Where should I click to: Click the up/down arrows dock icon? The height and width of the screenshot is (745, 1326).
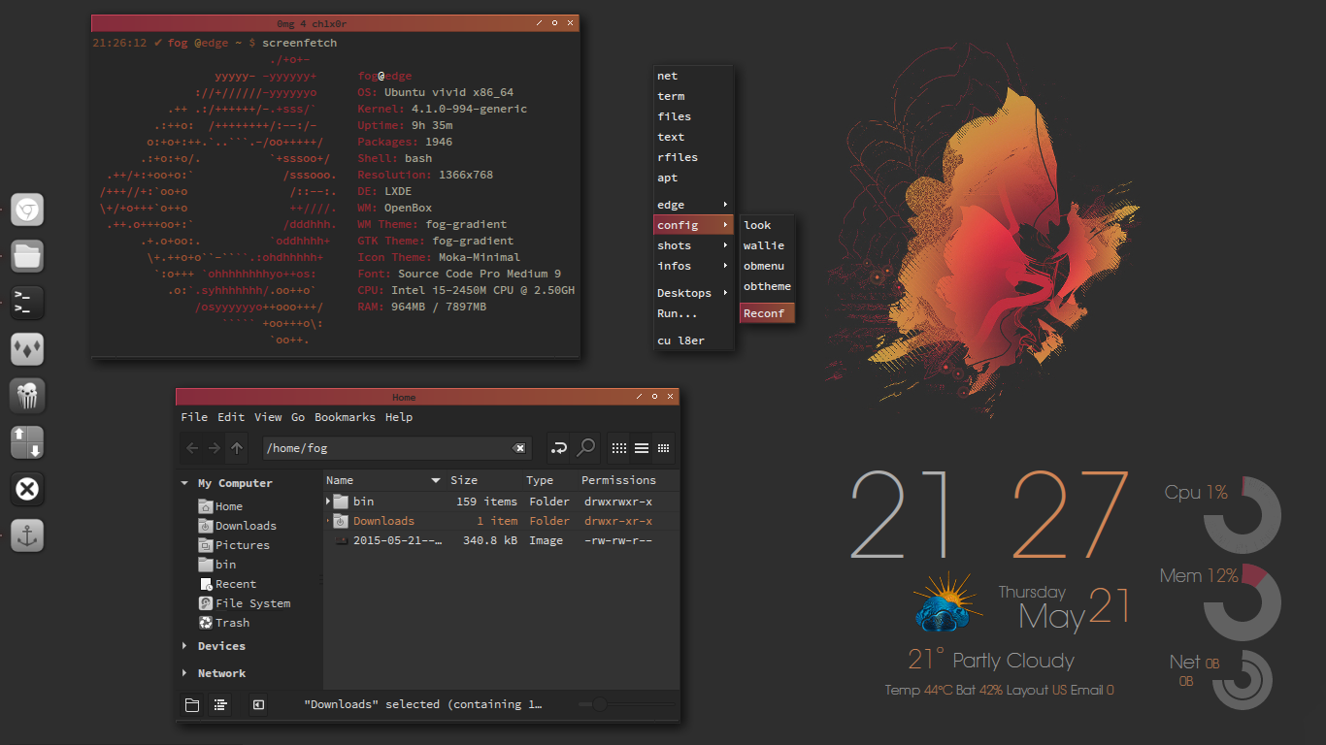click(27, 442)
